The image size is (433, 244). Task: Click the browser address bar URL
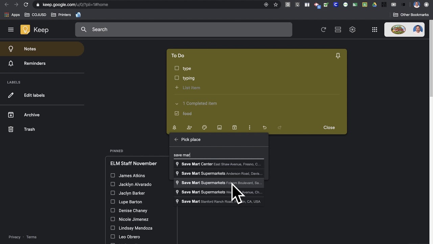click(x=75, y=5)
